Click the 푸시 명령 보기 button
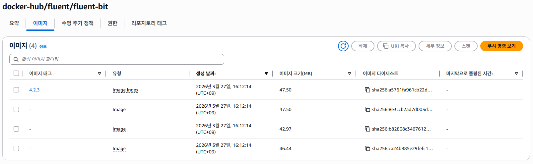The width and height of the screenshot is (533, 164). (x=501, y=46)
